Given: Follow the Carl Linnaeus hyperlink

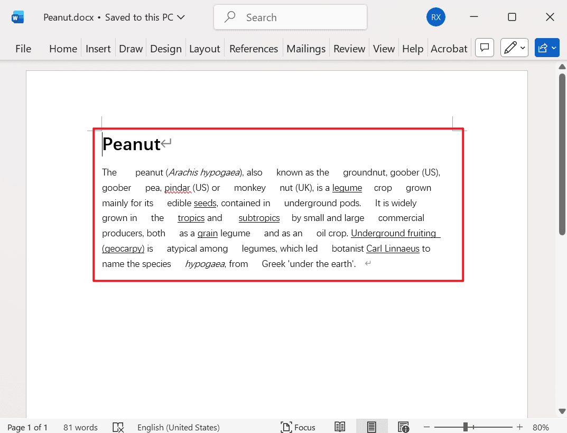Looking at the screenshot, I should 393,248.
